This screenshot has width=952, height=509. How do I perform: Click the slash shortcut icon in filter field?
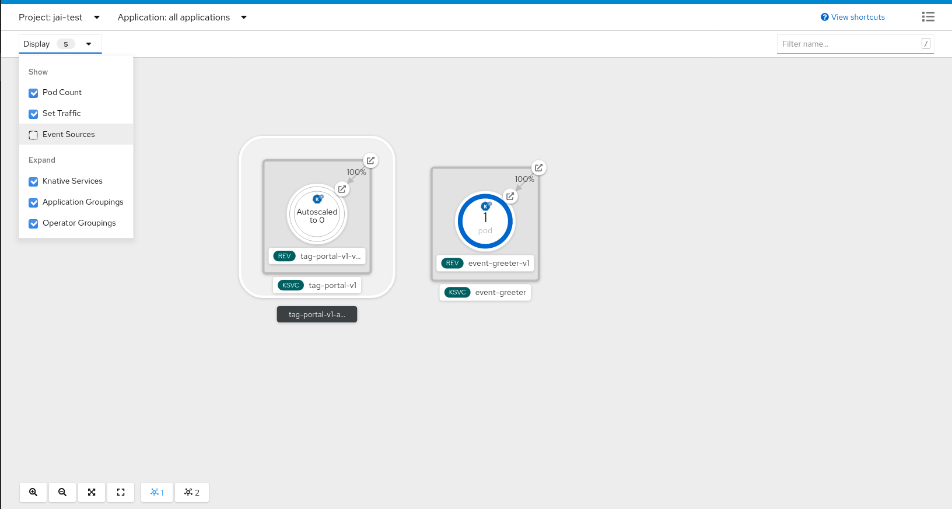point(926,44)
